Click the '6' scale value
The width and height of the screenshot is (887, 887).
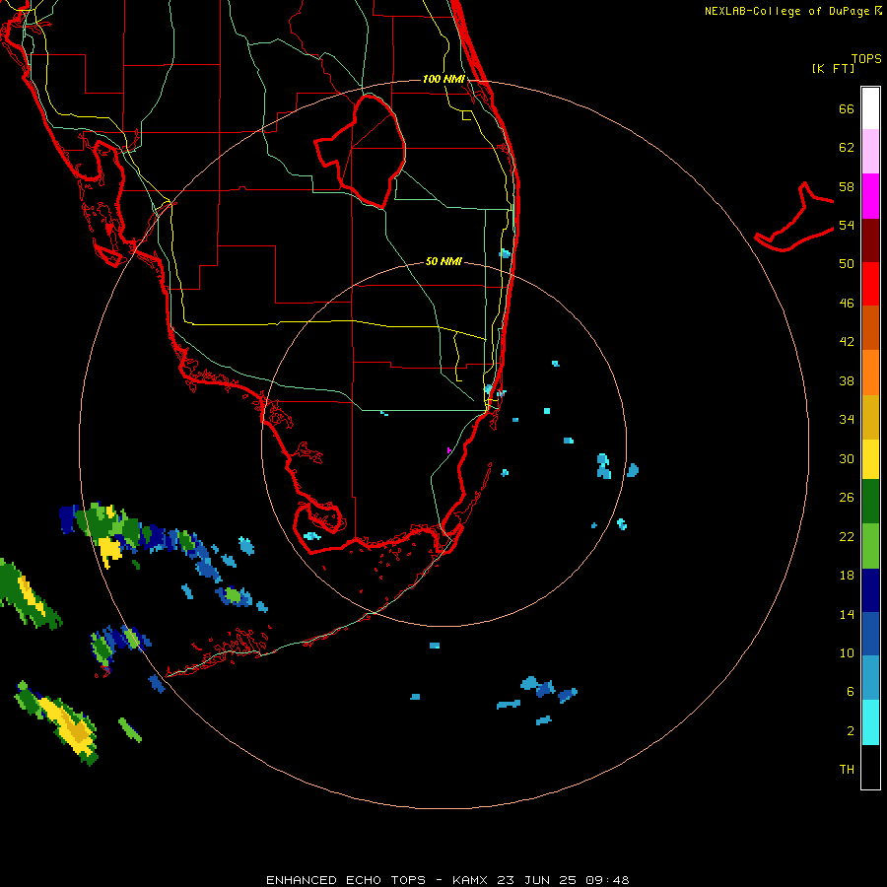coord(850,692)
